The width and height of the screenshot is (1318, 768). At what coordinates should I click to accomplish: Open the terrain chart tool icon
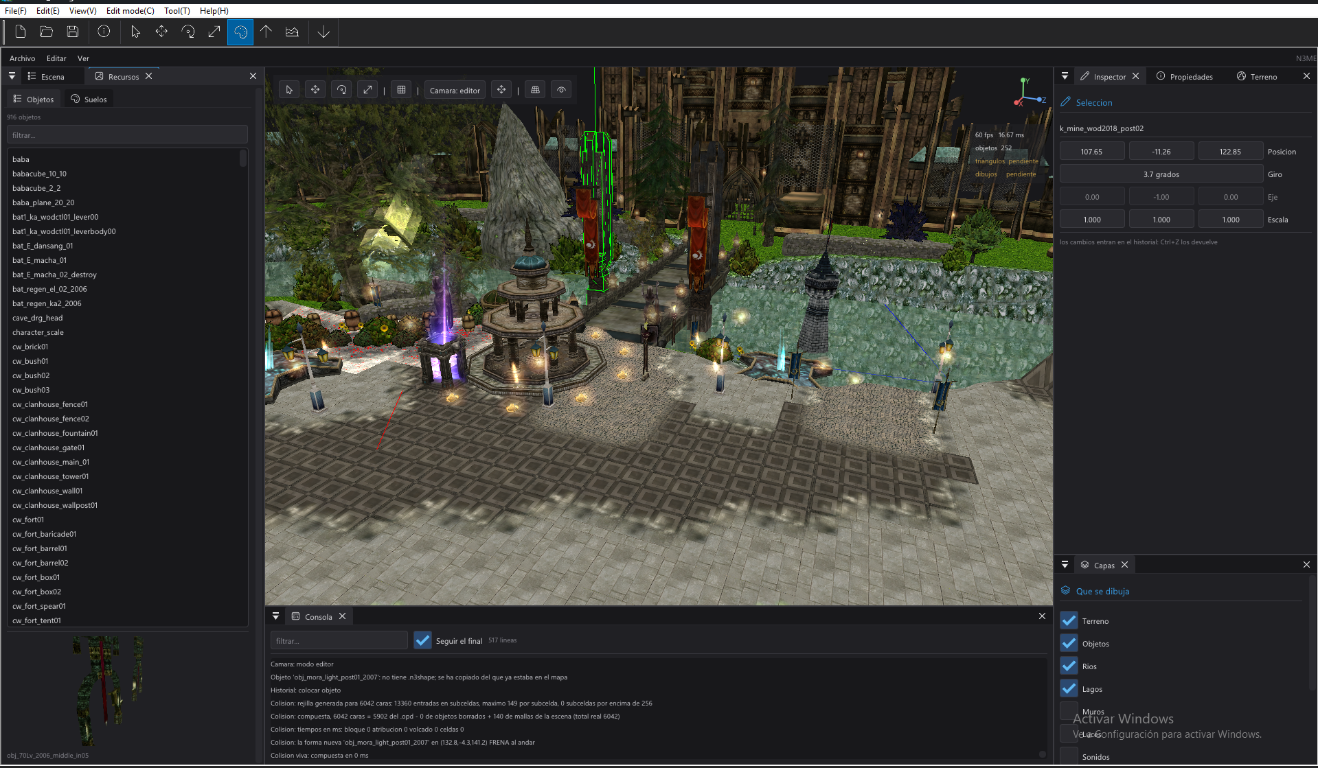pos(292,32)
